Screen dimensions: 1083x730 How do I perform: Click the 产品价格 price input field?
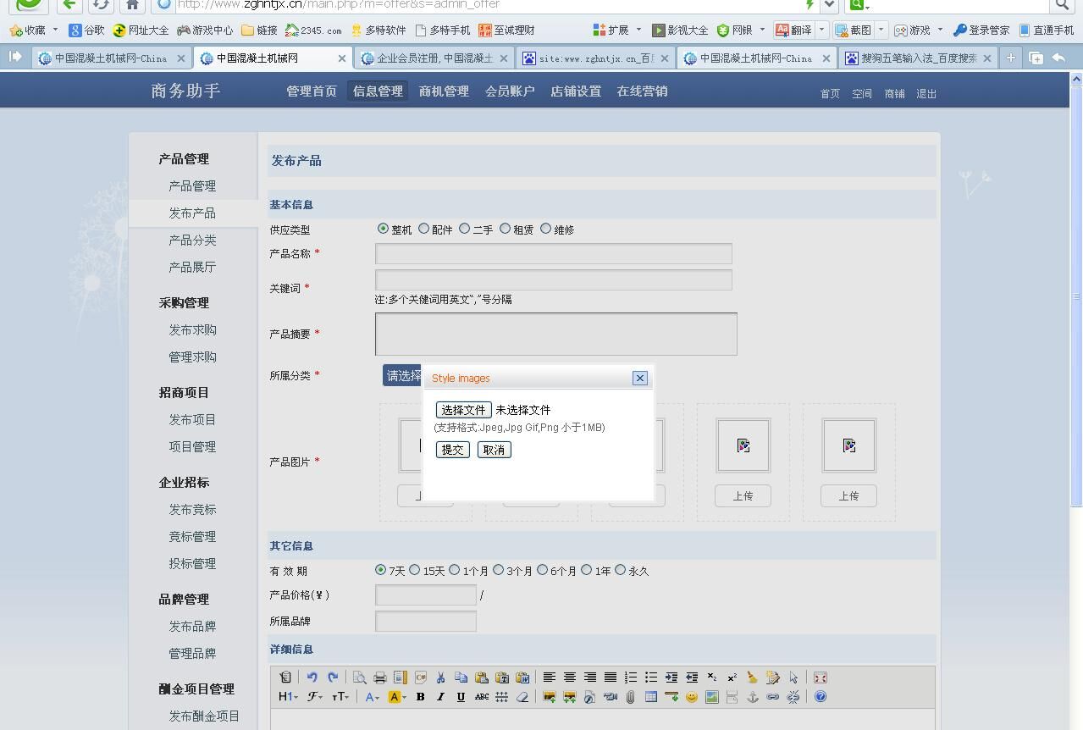click(x=425, y=595)
